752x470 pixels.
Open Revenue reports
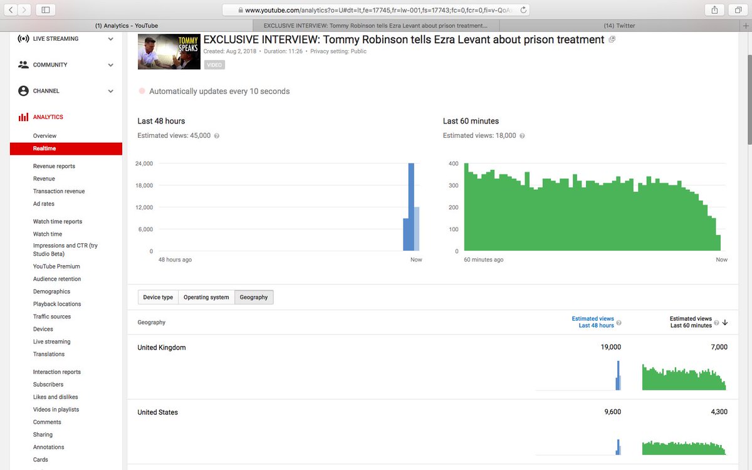click(x=54, y=166)
